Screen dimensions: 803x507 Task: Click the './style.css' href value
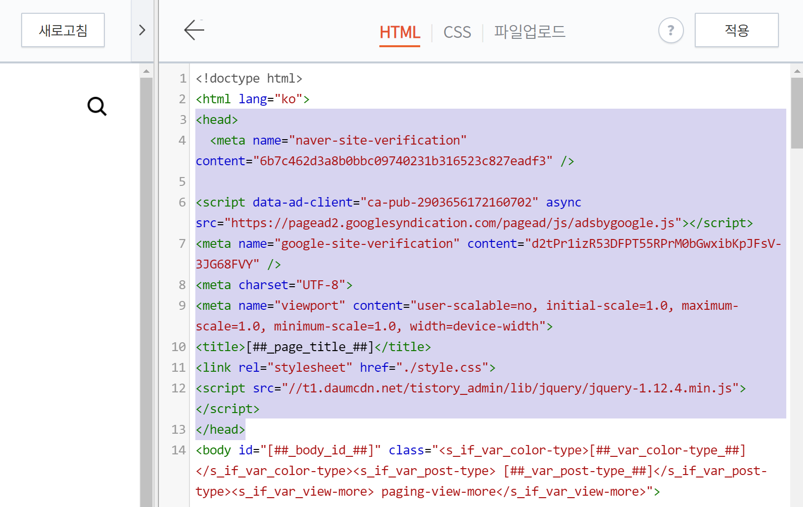[442, 368]
